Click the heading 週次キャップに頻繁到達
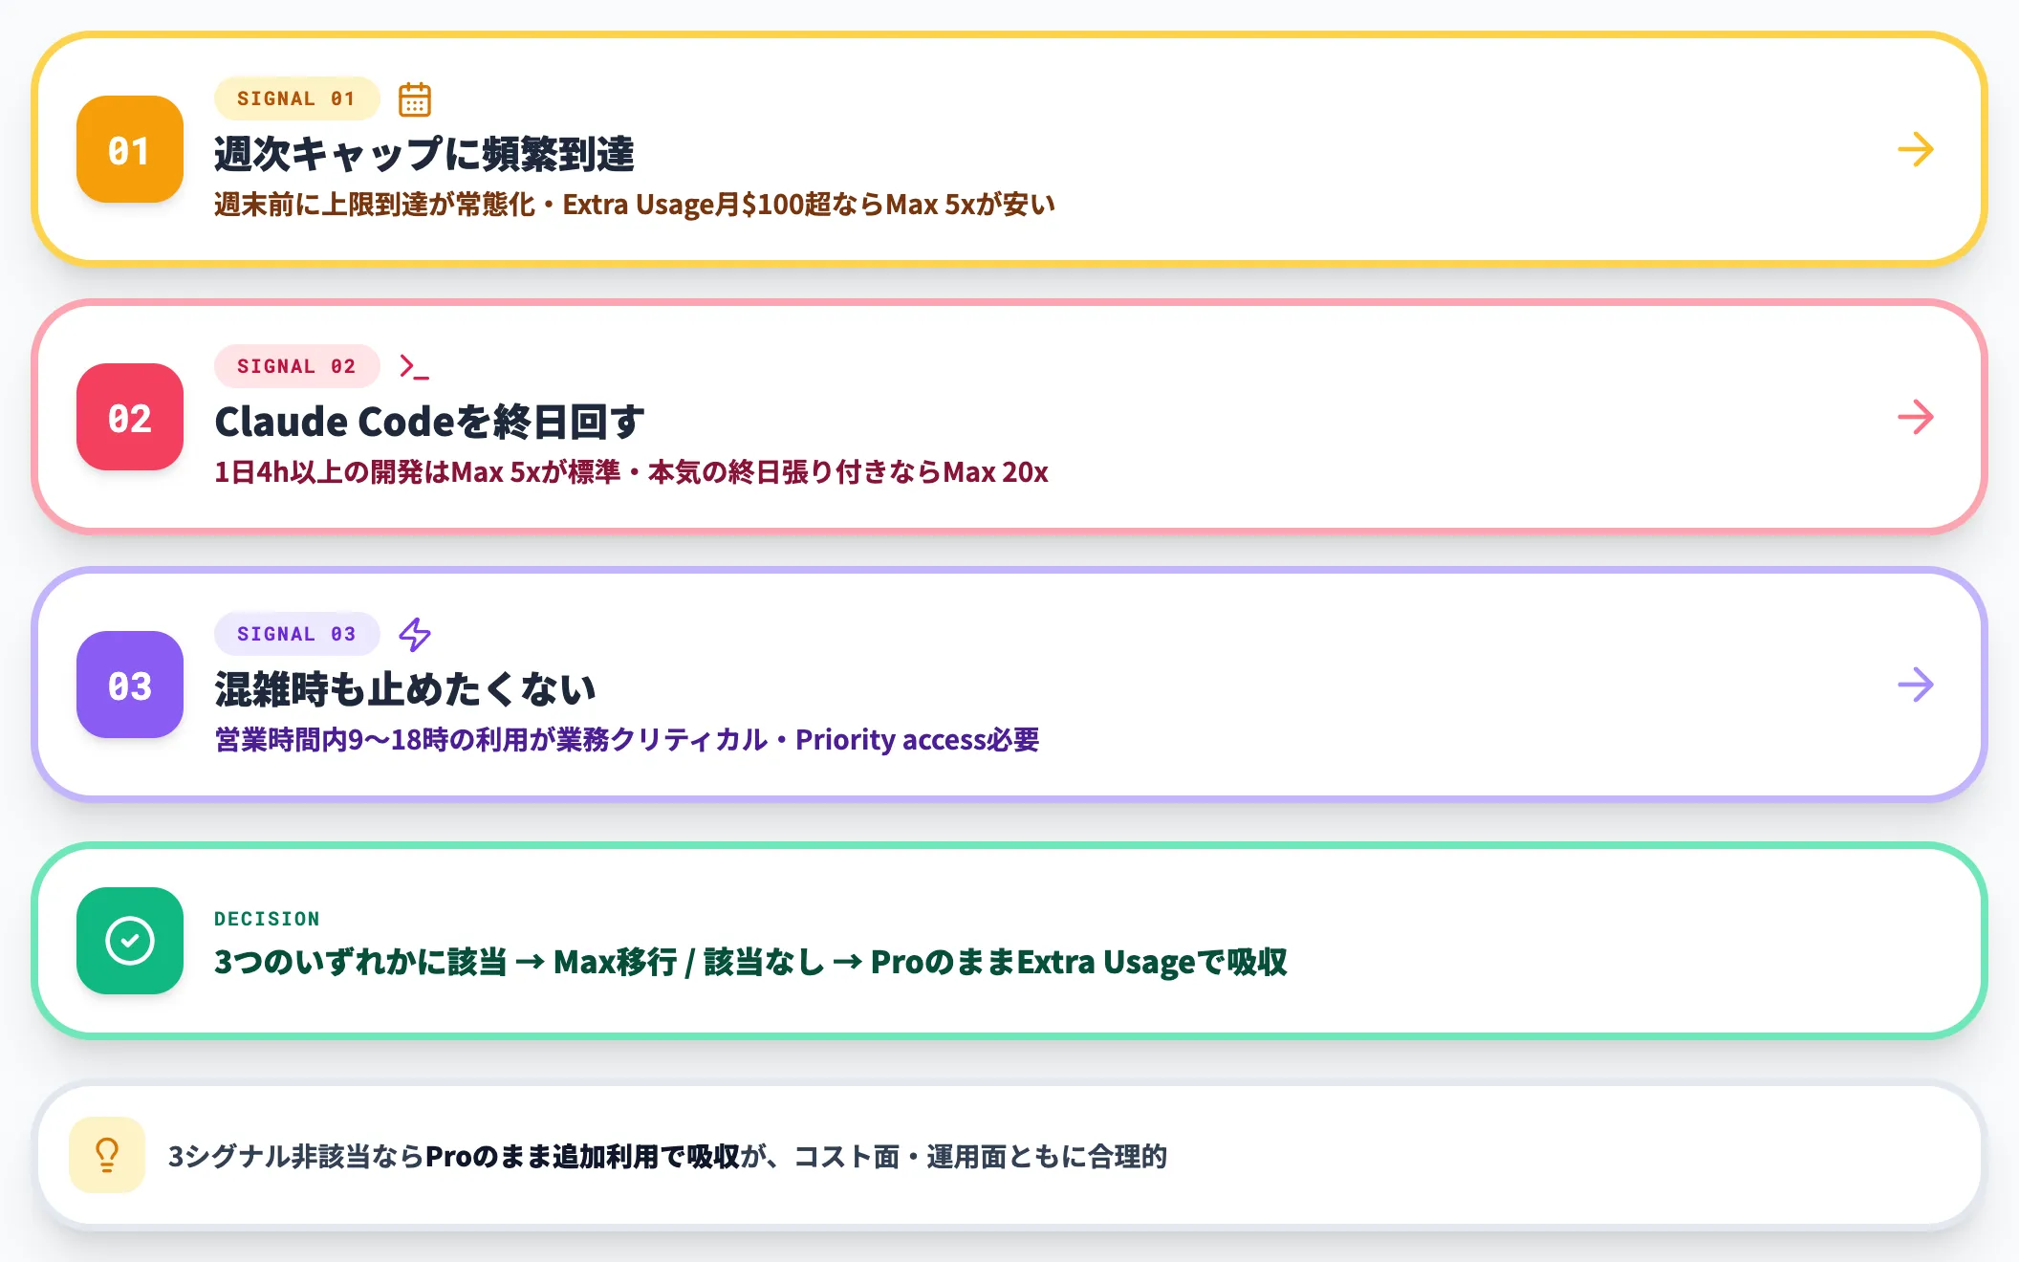 424,154
